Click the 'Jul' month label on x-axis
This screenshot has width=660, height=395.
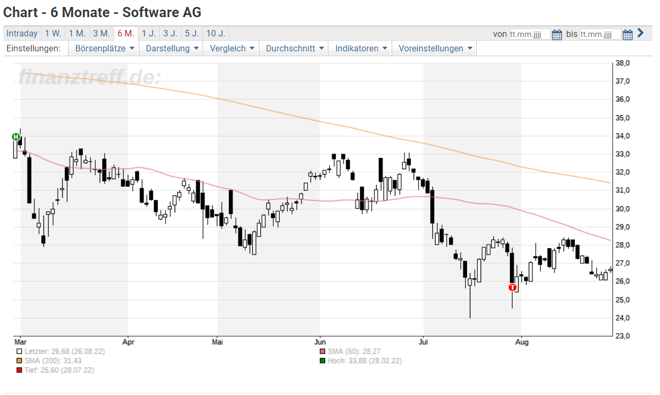(x=423, y=341)
